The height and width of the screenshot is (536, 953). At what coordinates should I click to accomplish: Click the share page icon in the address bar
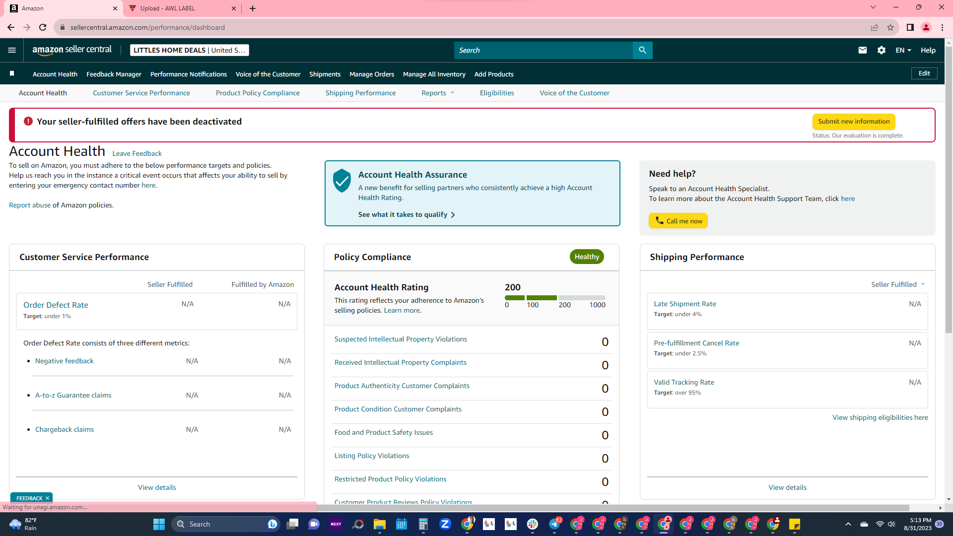coord(875,27)
